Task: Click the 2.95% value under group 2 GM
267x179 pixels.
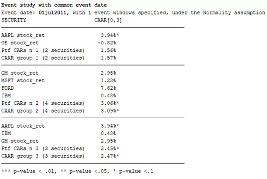Action: pyautogui.click(x=108, y=73)
